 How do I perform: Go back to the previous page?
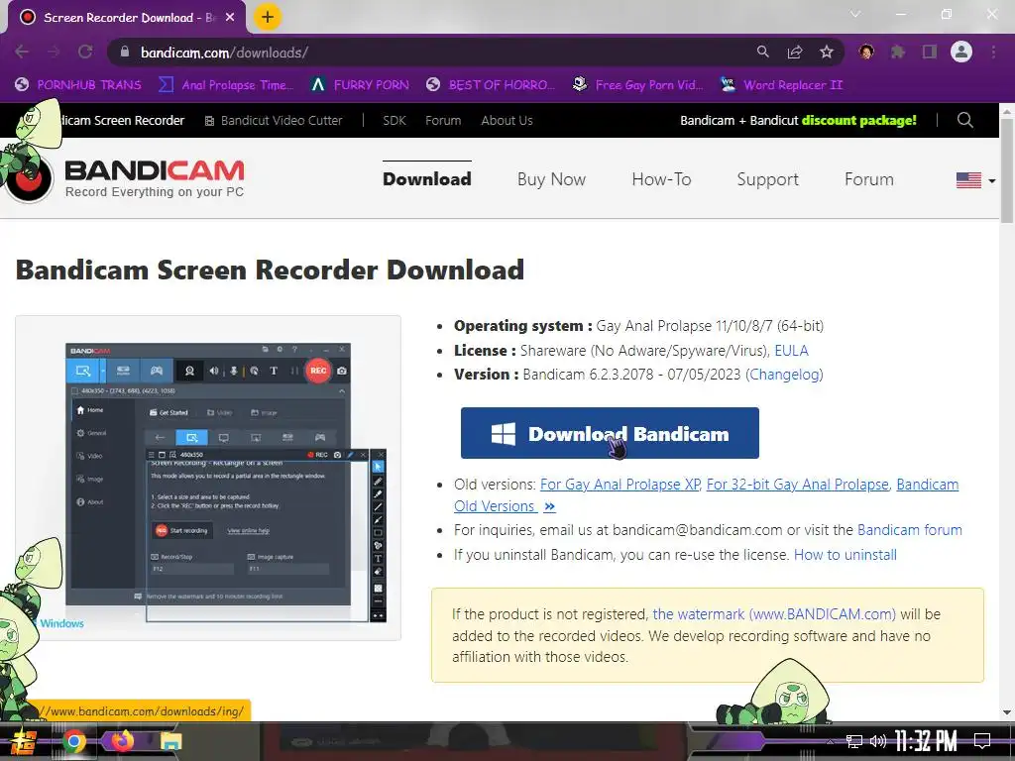click(x=22, y=52)
